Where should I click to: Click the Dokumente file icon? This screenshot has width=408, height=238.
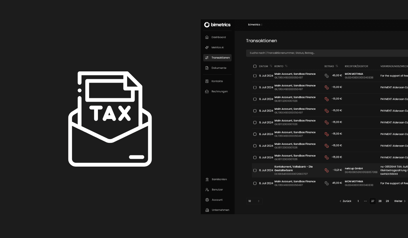(x=207, y=68)
